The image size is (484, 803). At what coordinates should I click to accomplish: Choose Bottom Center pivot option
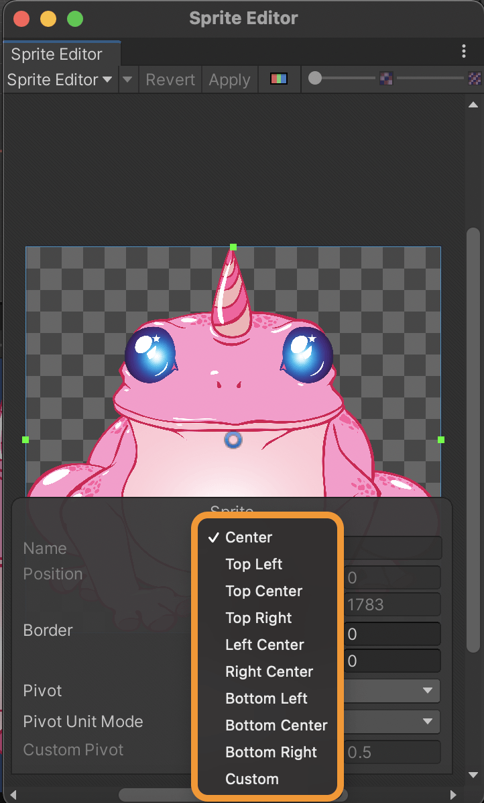(x=276, y=725)
